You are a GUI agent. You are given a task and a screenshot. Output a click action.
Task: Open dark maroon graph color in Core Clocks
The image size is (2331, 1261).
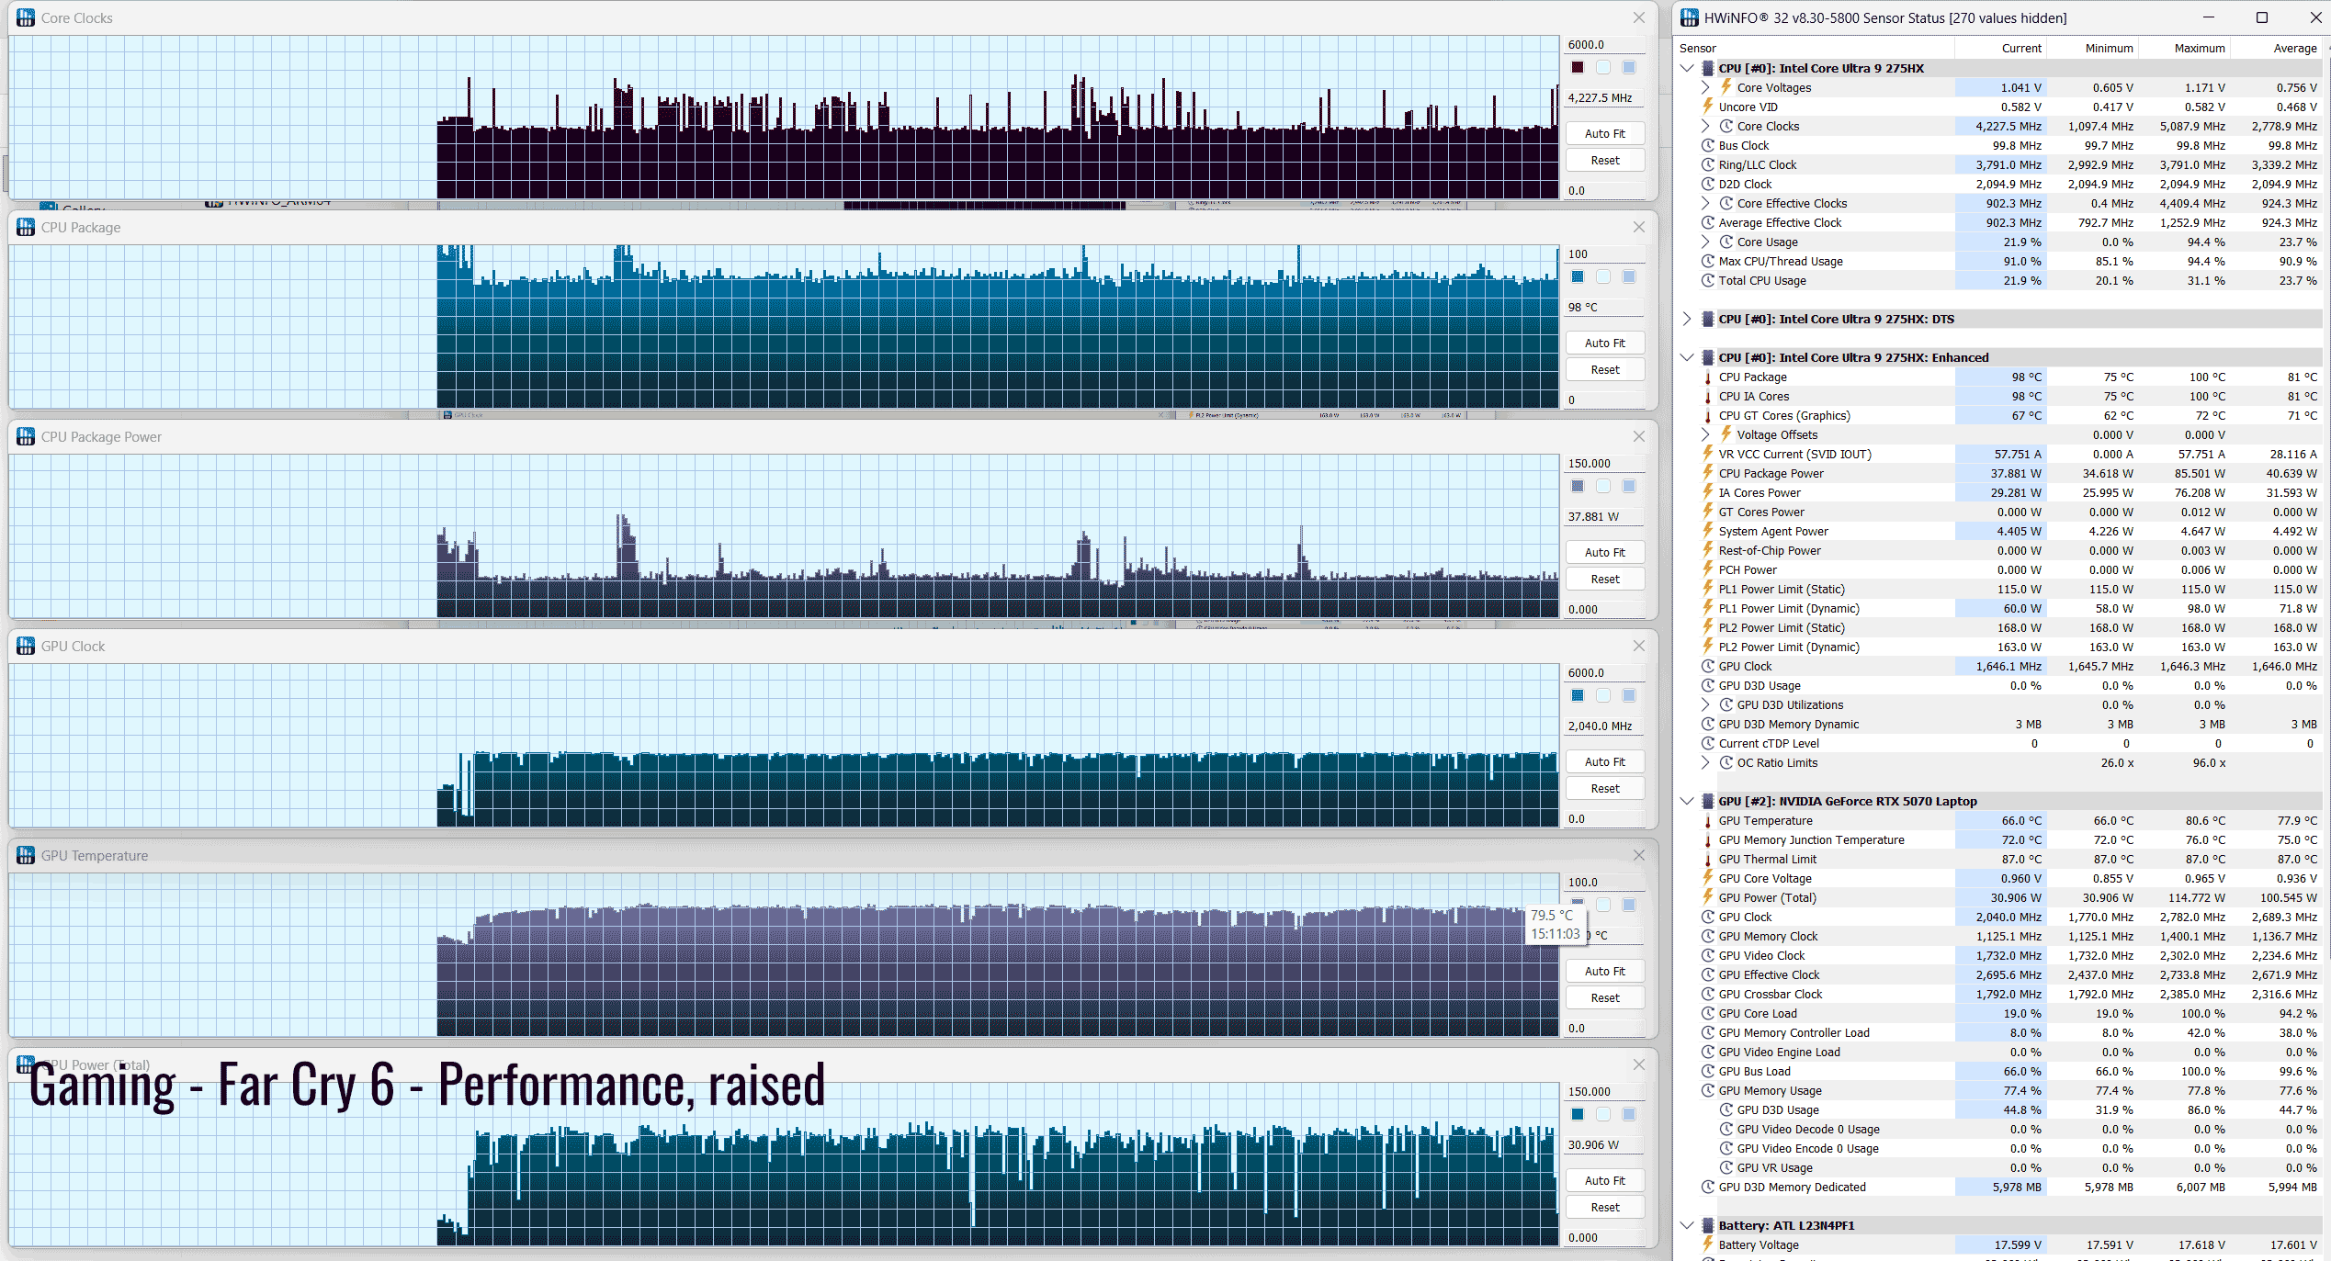[x=1578, y=68]
